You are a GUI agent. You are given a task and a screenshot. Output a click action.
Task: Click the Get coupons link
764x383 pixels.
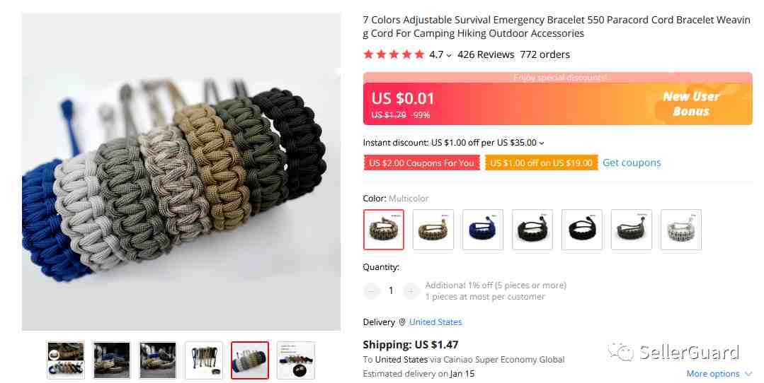point(632,163)
